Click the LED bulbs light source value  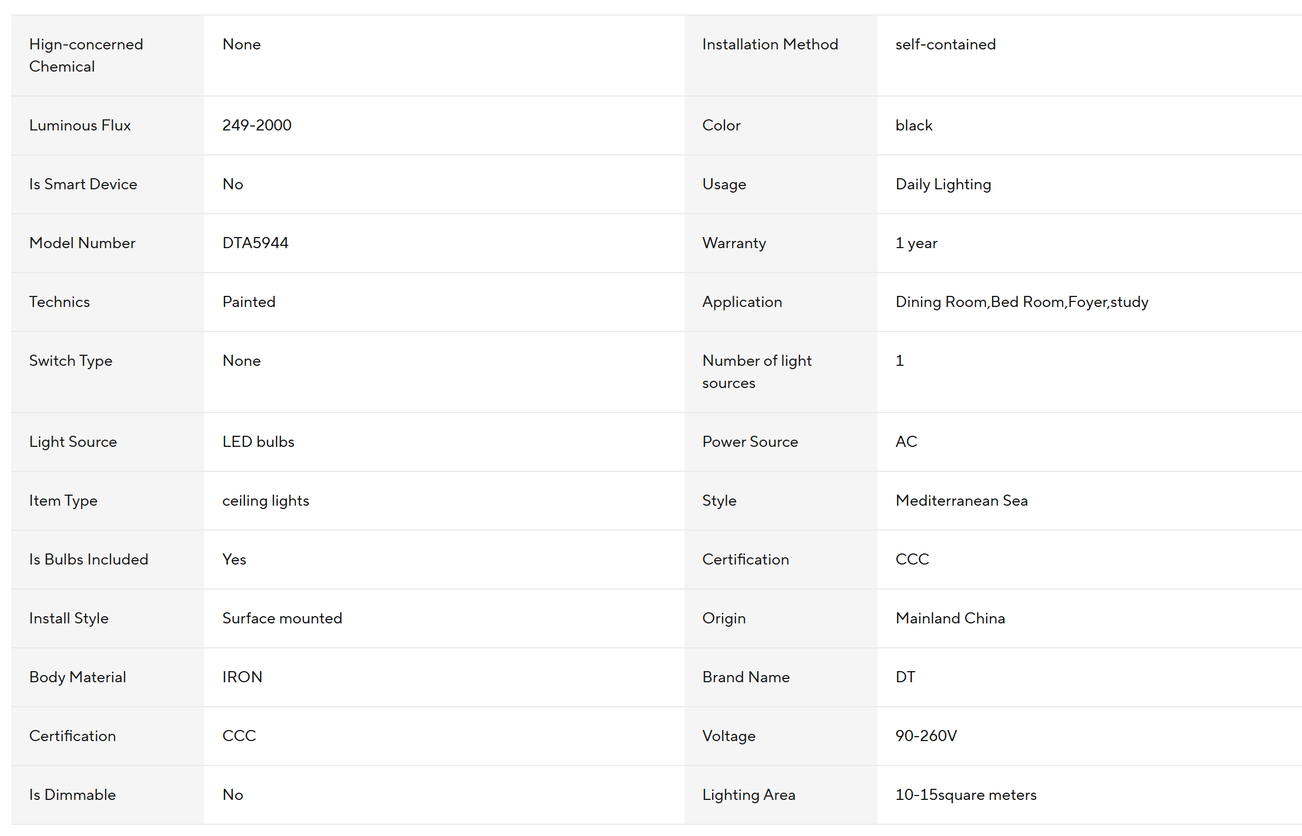(258, 442)
